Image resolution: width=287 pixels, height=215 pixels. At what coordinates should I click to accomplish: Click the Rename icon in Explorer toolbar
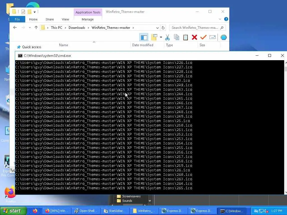[212, 37]
